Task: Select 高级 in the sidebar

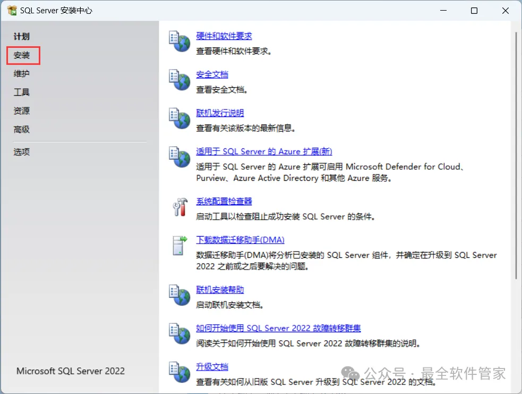Action: [22, 129]
